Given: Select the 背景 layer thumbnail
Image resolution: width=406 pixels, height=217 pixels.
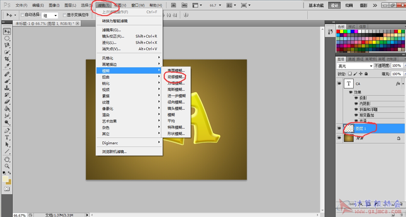Looking at the screenshot, I should (x=349, y=138).
